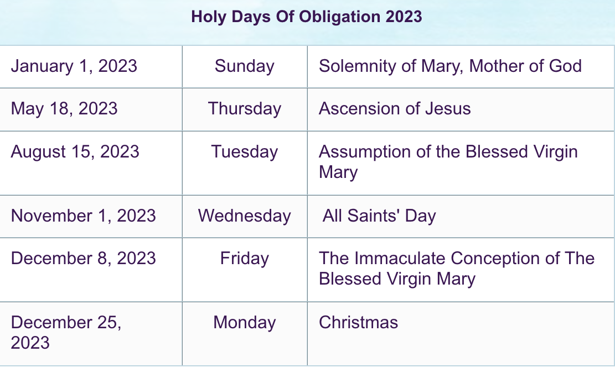This screenshot has height=373, width=615.
Task: Select the August 15, 2023 date
Action: 75,152
